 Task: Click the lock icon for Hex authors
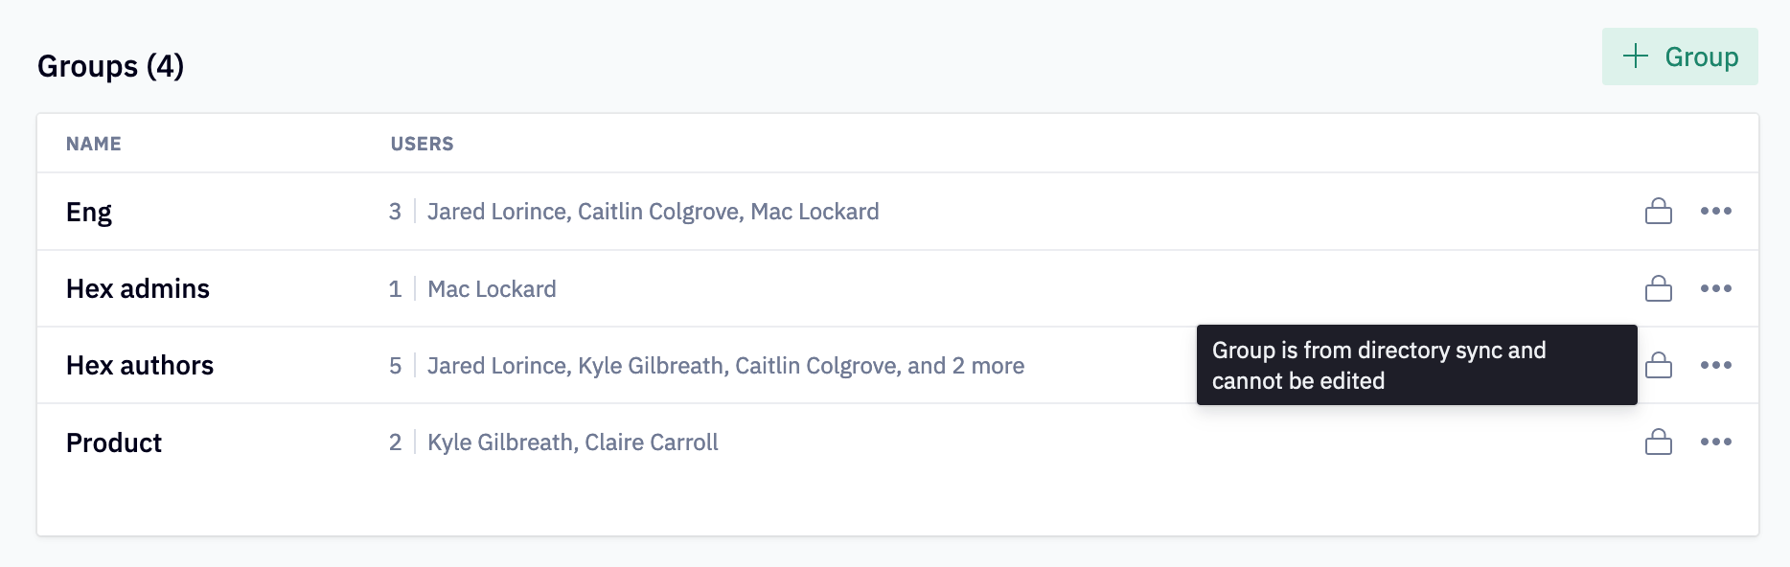(1658, 365)
